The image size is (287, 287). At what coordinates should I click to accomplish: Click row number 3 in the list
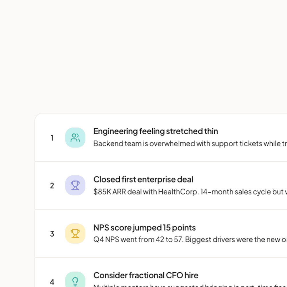tap(52, 234)
